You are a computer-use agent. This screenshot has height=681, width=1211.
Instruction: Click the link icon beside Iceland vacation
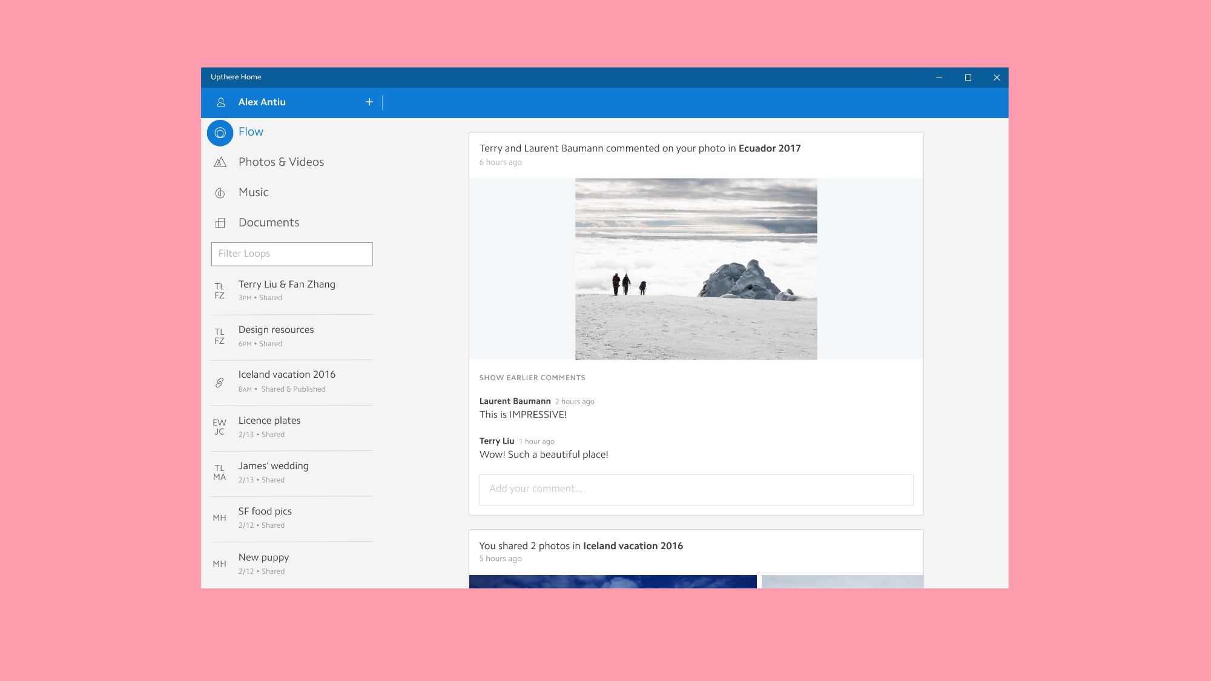pos(219,383)
